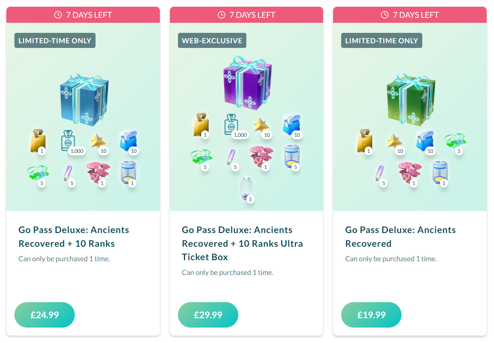
Task: Click the £24.99 price button
Action: coord(45,315)
